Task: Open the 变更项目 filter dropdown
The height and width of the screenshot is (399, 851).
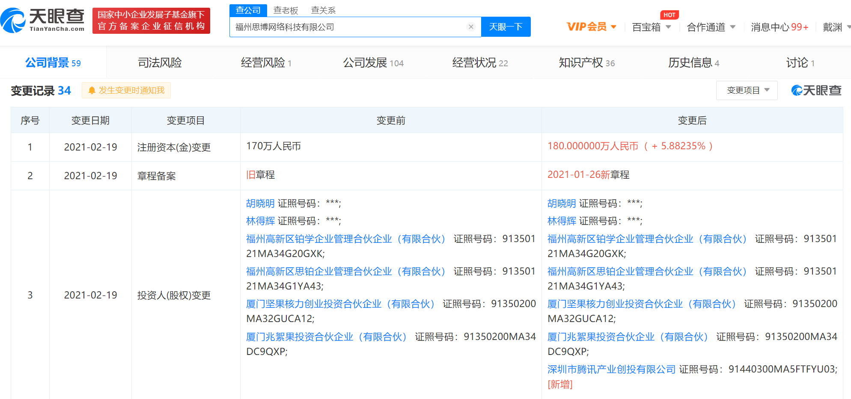Action: tap(747, 90)
